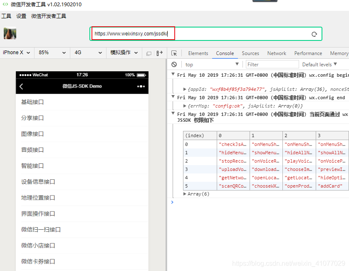Open 界面操作接口 list item
The width and height of the screenshot is (349, 271).
(82, 214)
